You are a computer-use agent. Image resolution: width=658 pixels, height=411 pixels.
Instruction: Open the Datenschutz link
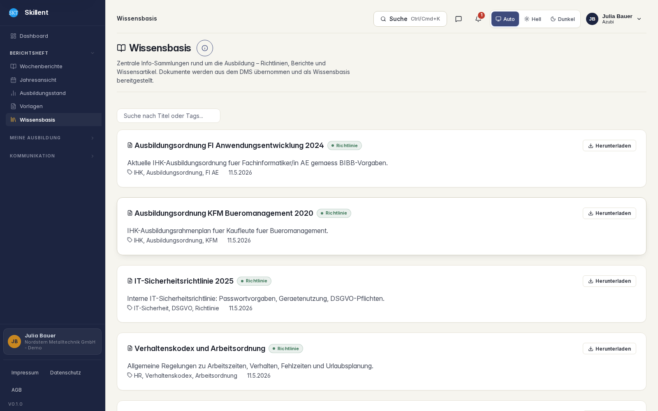[x=65, y=373]
